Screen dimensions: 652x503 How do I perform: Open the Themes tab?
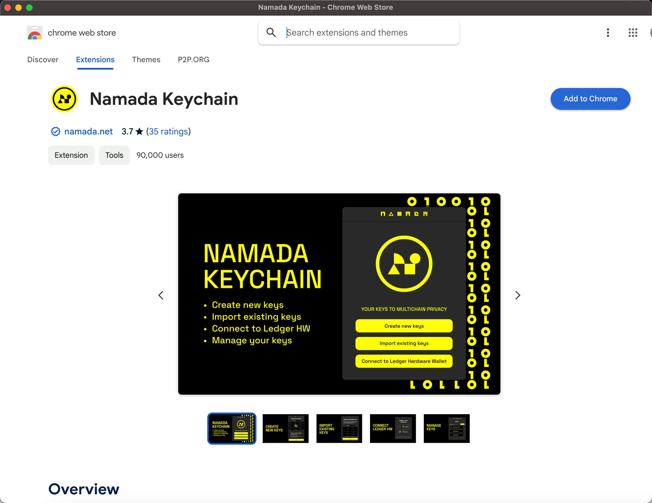pyautogui.click(x=146, y=59)
